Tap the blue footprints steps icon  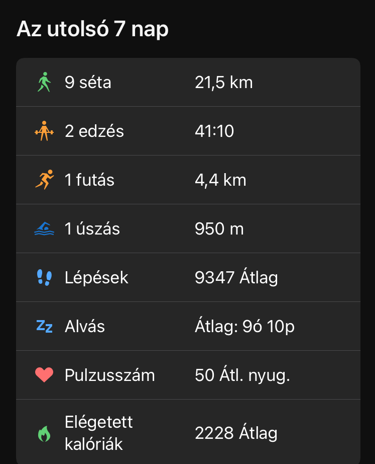[44, 277]
